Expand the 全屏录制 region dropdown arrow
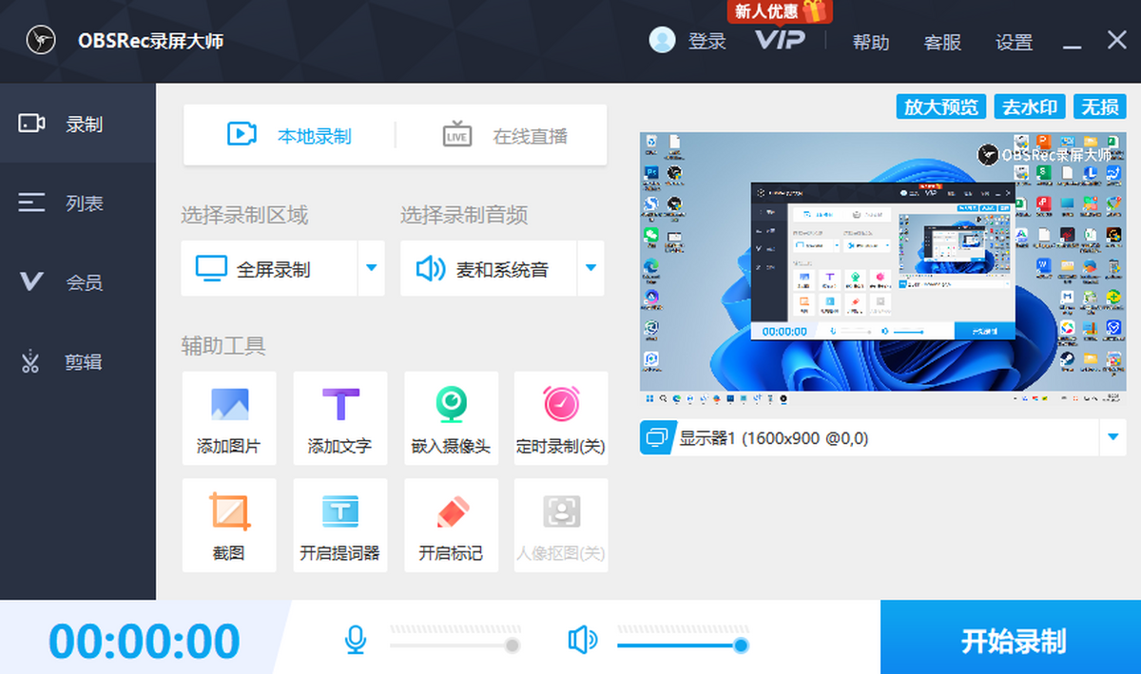This screenshot has width=1141, height=674. point(371,268)
